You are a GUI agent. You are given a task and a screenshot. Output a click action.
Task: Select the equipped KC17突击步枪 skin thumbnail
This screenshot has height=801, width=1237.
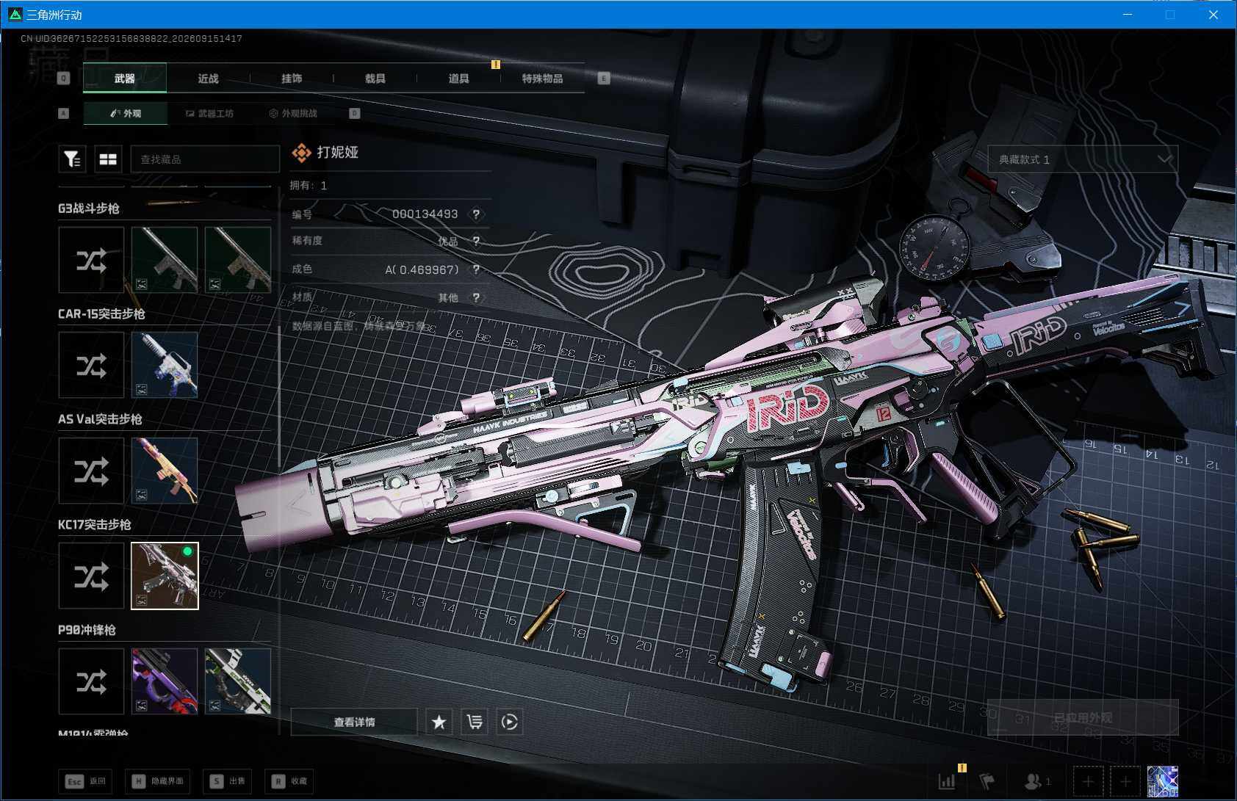(x=165, y=576)
